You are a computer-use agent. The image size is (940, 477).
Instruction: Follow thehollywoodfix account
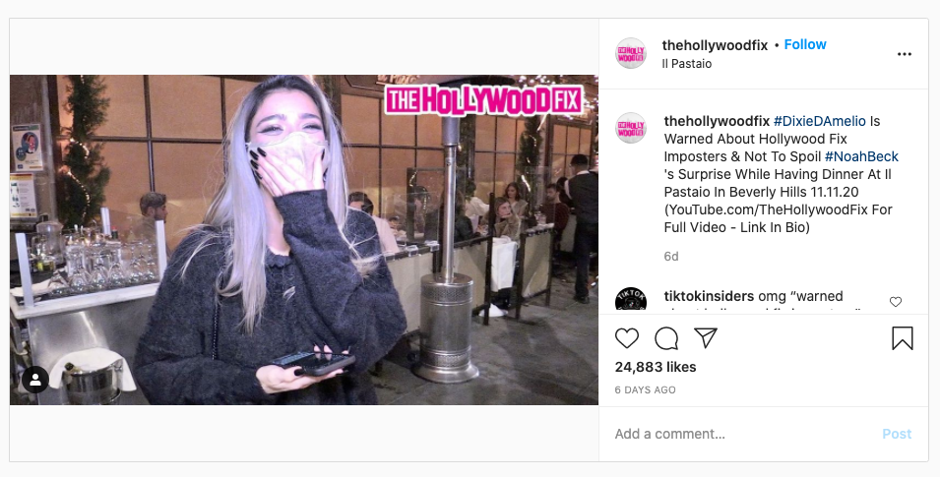[x=805, y=44]
